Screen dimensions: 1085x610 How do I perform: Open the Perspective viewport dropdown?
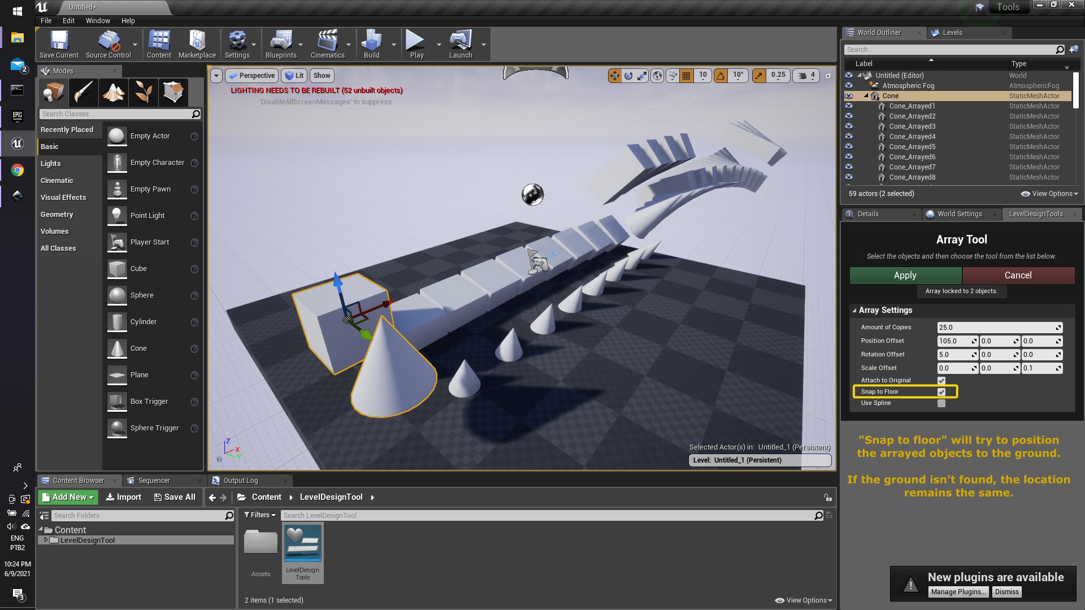[x=250, y=75]
